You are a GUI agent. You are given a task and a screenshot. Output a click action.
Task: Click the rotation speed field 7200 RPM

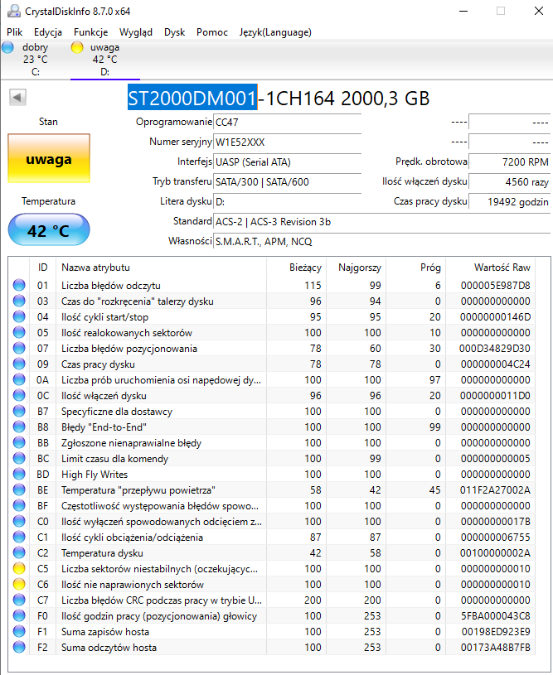tap(509, 162)
